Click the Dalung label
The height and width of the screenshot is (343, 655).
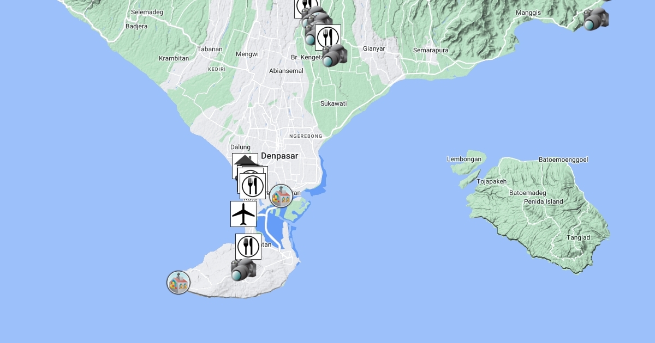tap(240, 147)
